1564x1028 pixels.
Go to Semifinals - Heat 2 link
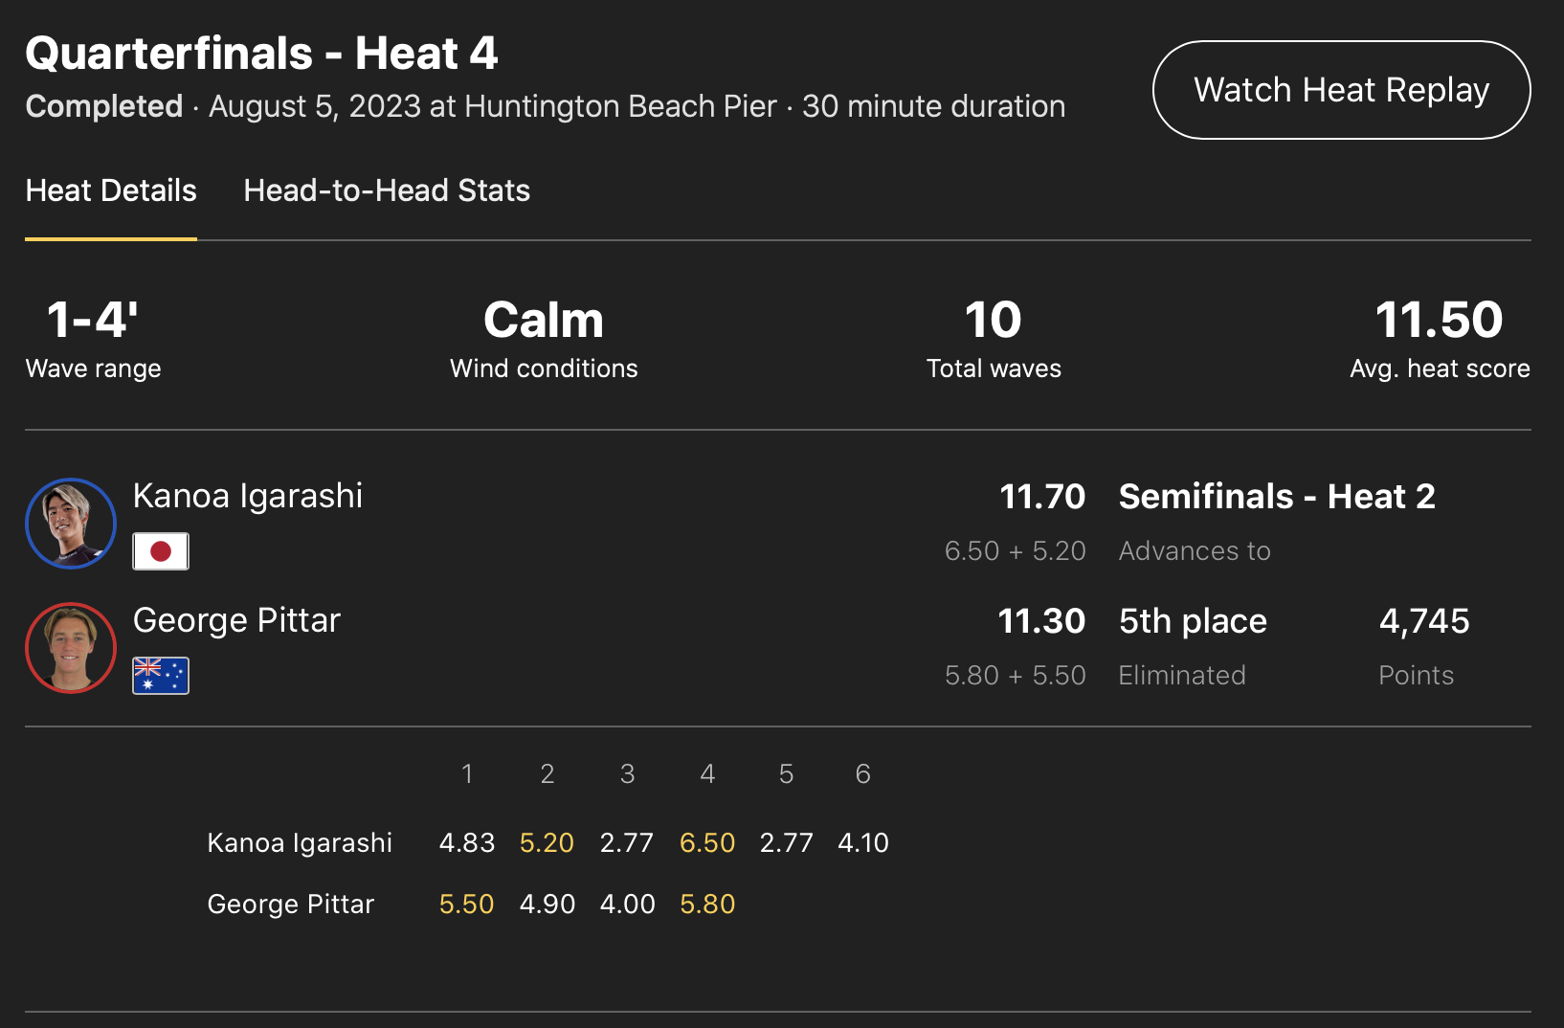pos(1277,497)
